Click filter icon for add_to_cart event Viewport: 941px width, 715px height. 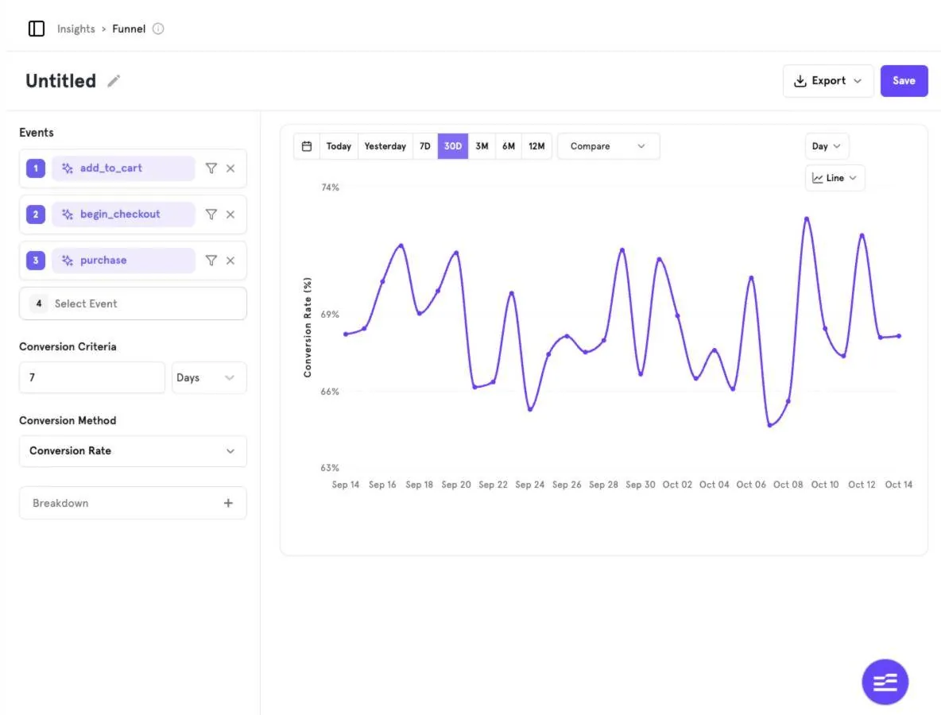[x=211, y=168]
